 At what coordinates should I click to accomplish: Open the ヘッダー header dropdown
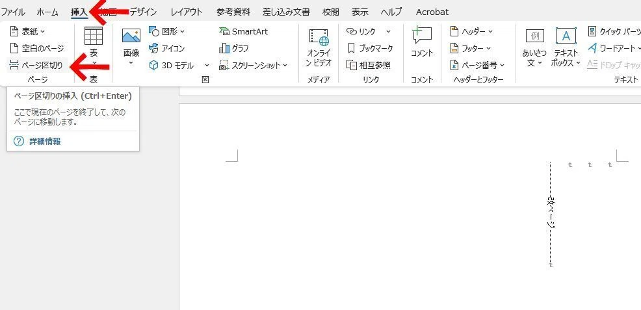(x=471, y=31)
